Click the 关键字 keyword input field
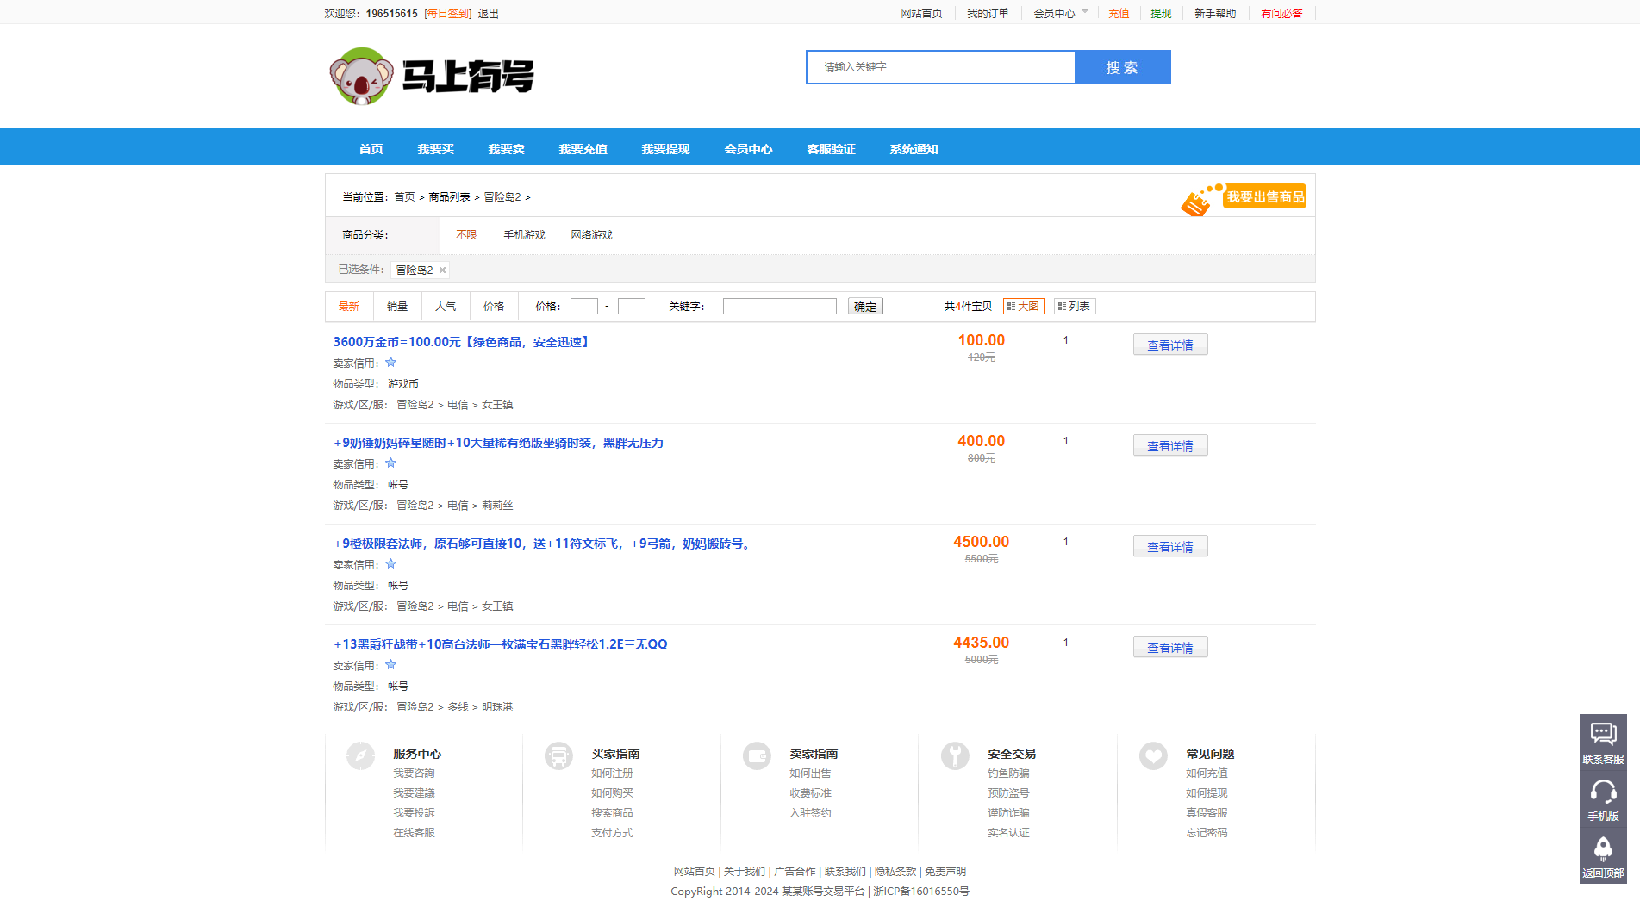This screenshot has height=901, width=1640. tap(778, 306)
